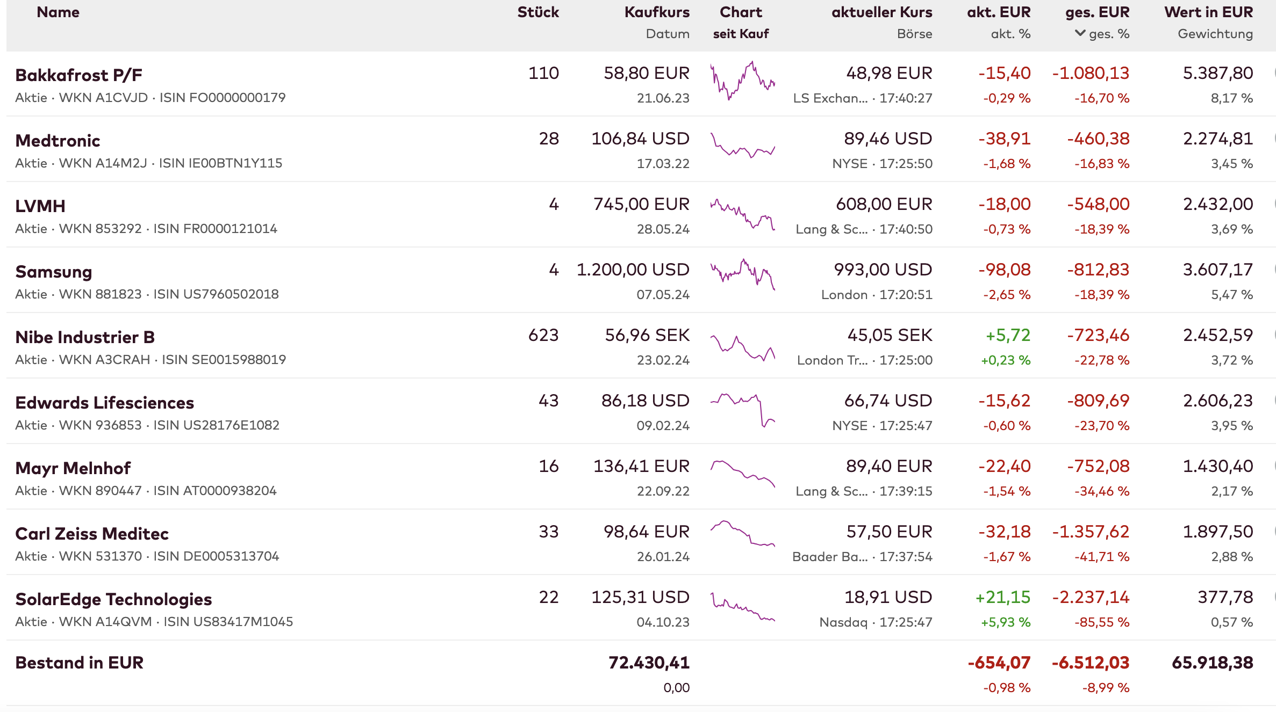Click total daily change -654,07

[999, 663]
